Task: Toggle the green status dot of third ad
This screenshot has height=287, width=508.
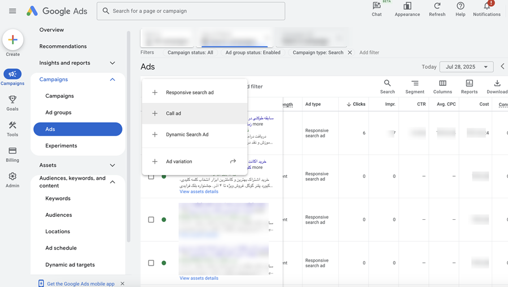Action: click(164, 220)
